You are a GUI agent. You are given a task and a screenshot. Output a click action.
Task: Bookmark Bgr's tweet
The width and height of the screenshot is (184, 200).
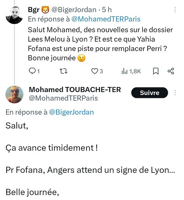(156, 71)
